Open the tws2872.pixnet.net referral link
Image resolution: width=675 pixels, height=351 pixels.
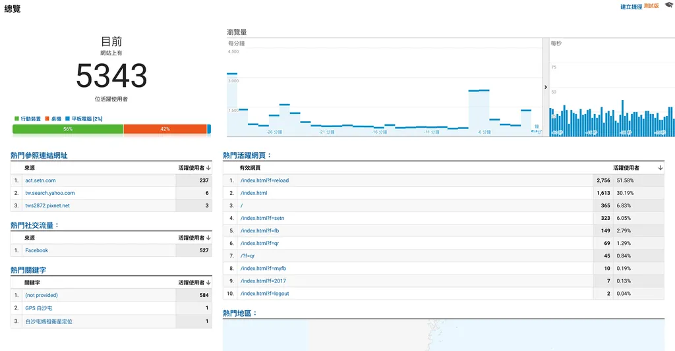coord(47,205)
